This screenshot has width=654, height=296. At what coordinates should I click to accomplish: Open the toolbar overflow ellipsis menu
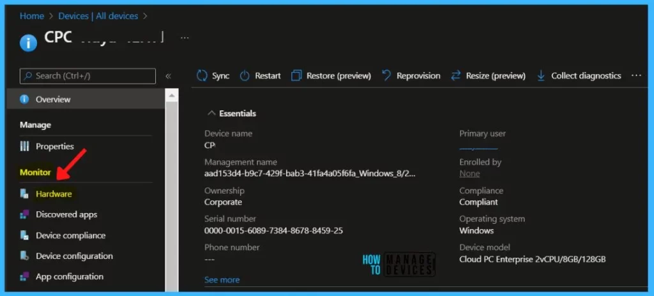[636, 75]
